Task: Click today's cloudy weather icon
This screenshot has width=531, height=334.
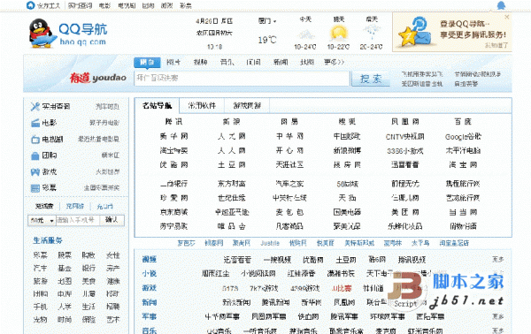Action: [x=305, y=34]
